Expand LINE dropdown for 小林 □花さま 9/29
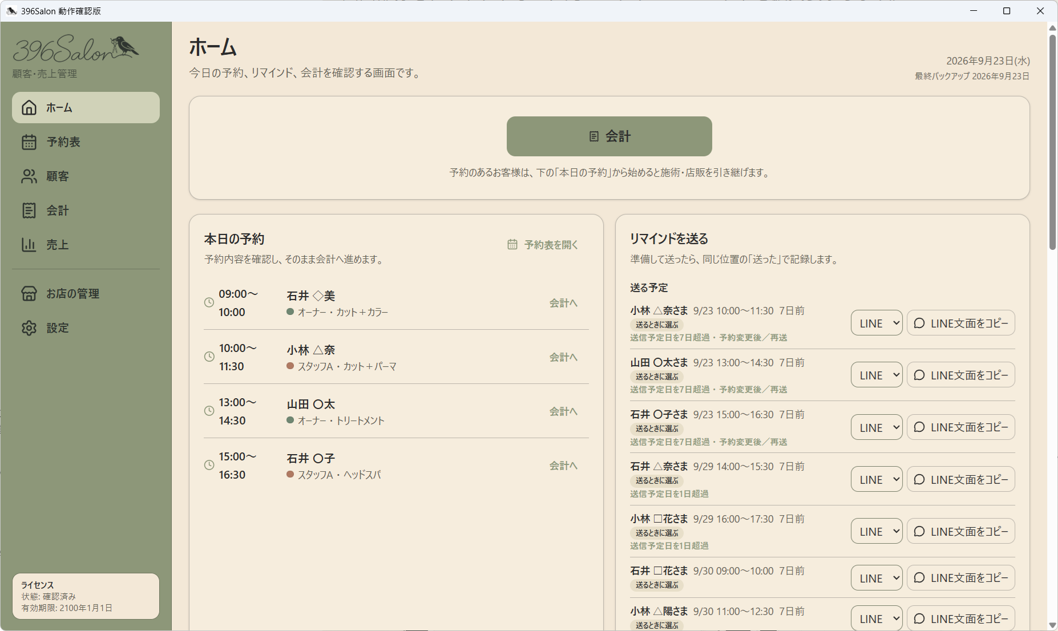The image size is (1058, 631). 877,532
